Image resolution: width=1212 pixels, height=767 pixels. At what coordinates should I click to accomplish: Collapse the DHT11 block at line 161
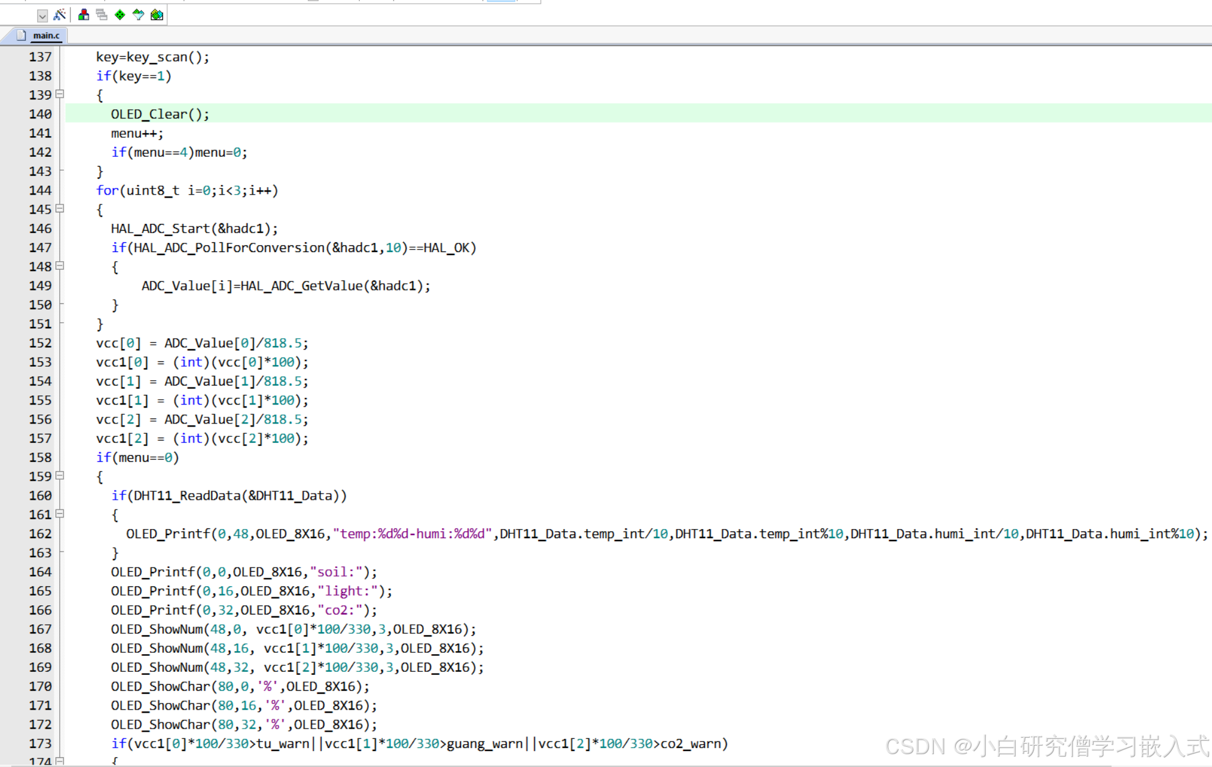point(60,514)
